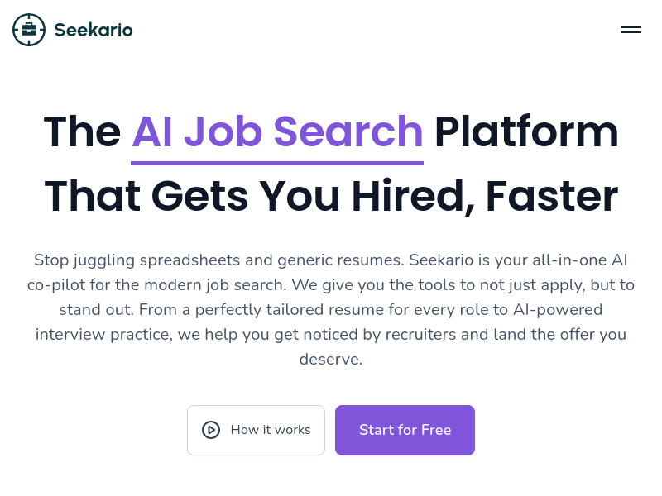This screenshot has width=662, height=496.
Task: Click the word "Faster" in the headline
Action: pyautogui.click(x=552, y=196)
